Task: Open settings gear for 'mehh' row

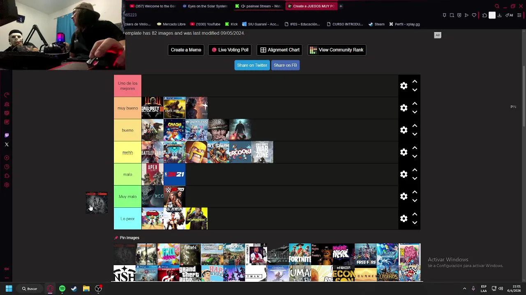Action: coord(404,152)
